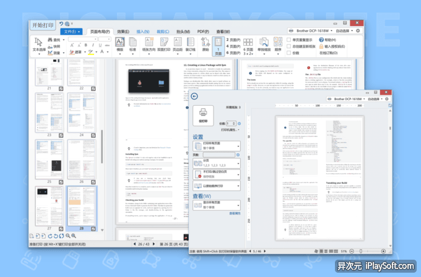
Task: Toggle the checkbox under page thumbnail 25
Action: pos(61,182)
